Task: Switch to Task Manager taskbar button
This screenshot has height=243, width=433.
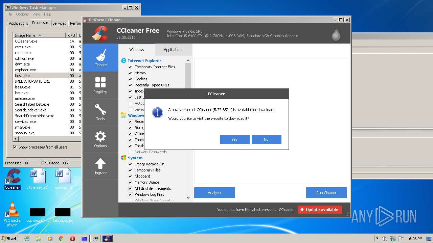Action: [96, 239]
